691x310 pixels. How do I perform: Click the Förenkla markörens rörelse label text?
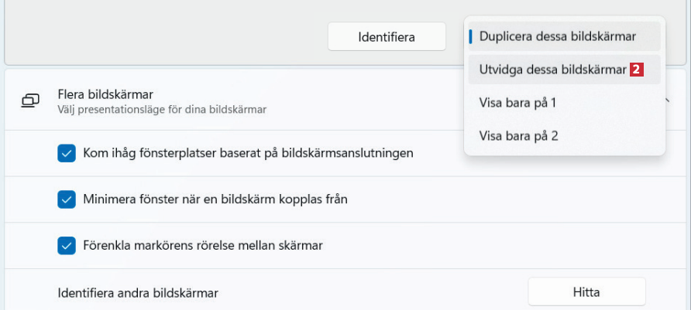point(203,246)
